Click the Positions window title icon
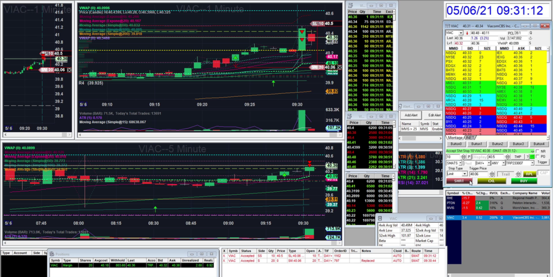Image resolution: width=553 pixels, height=277 pixels. [x=52, y=254]
